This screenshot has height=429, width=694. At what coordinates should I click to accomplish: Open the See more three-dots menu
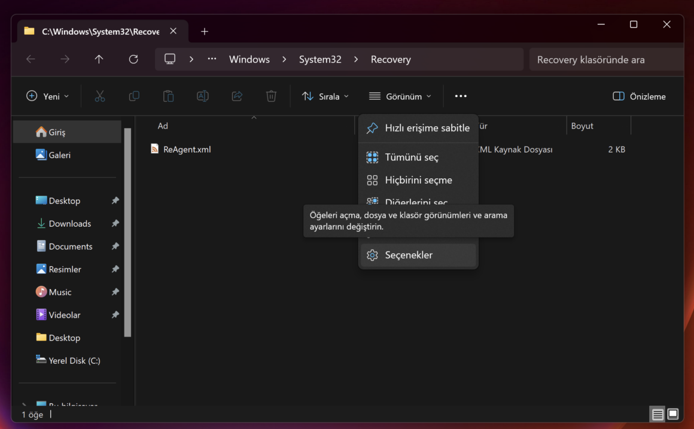pos(461,96)
